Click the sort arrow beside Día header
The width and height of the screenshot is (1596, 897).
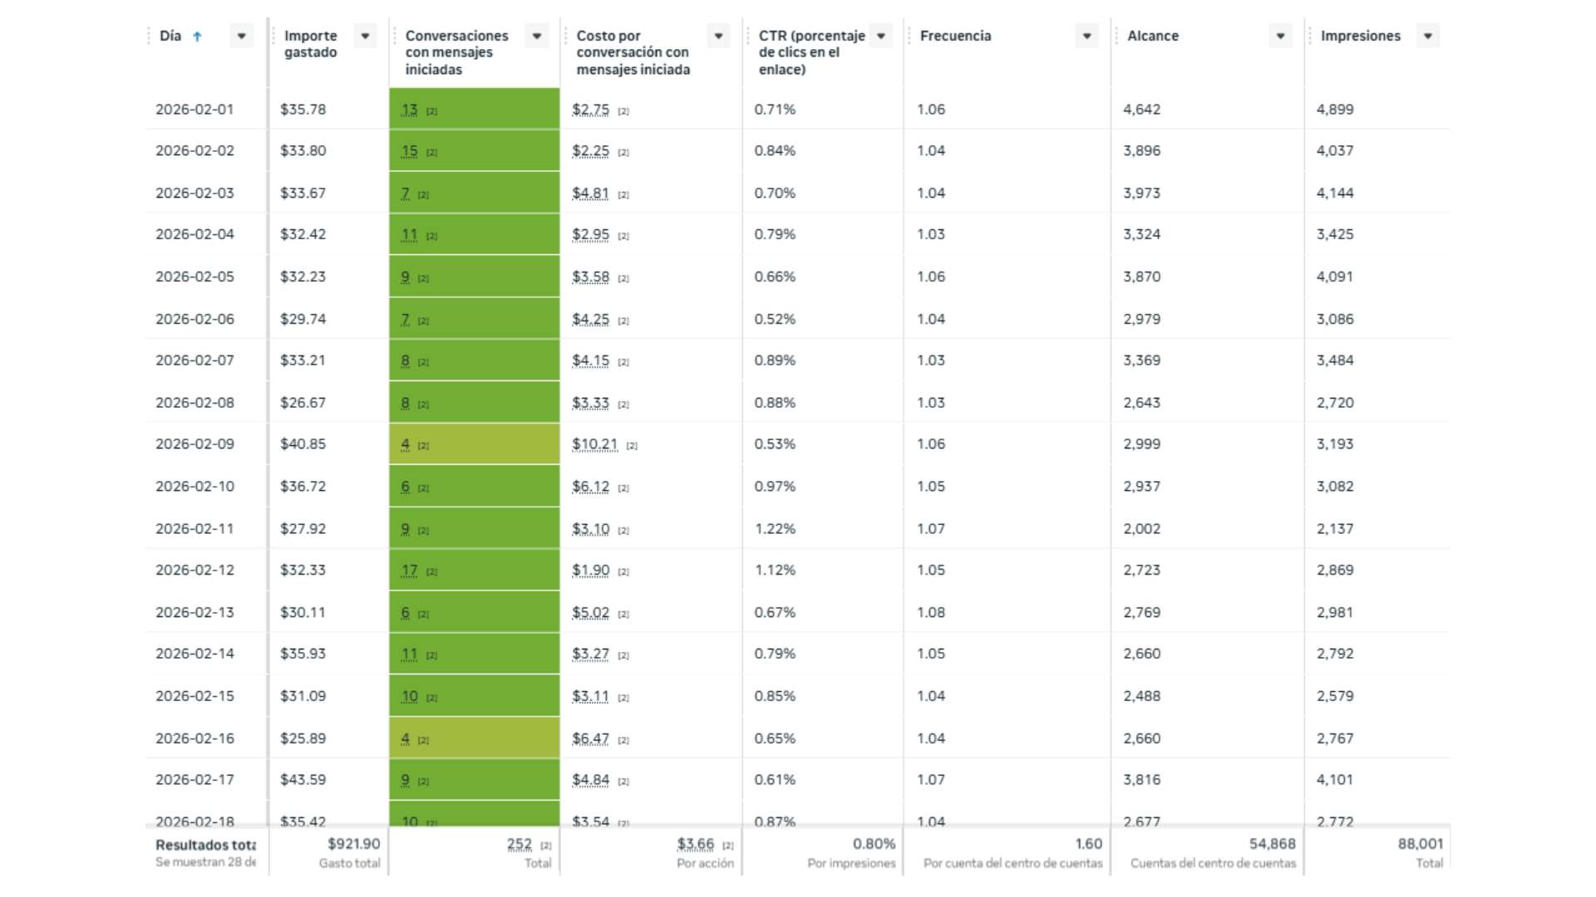click(x=197, y=37)
